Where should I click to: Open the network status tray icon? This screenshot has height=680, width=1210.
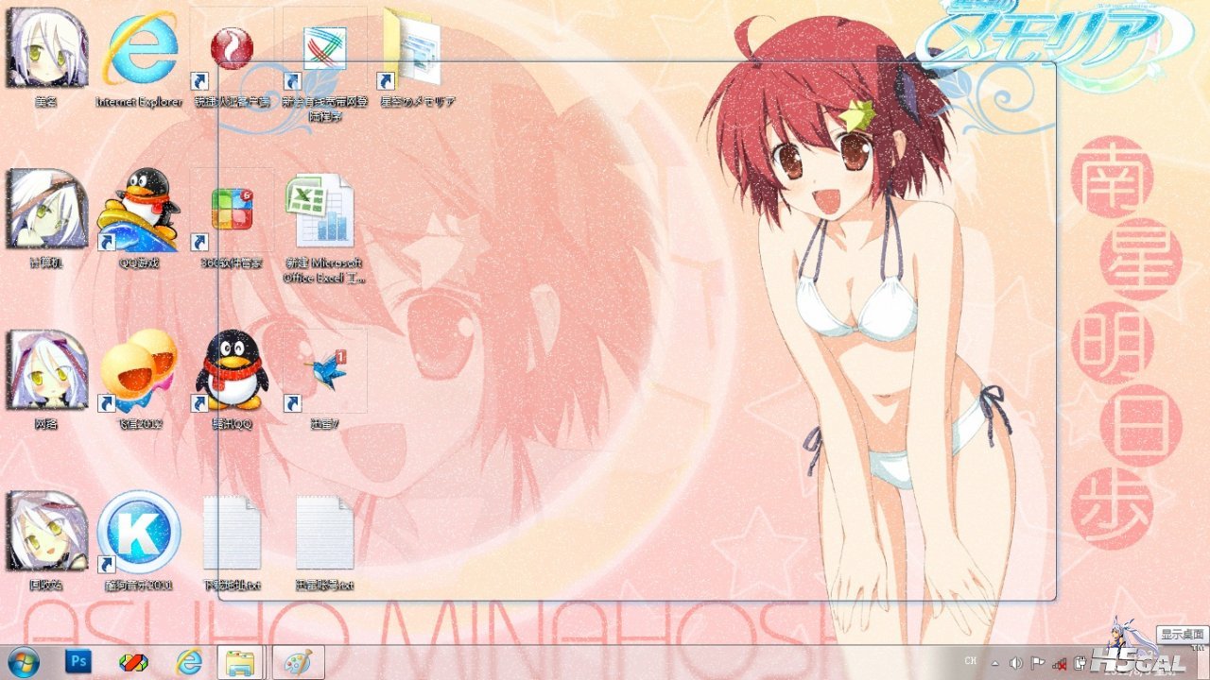[1061, 663]
